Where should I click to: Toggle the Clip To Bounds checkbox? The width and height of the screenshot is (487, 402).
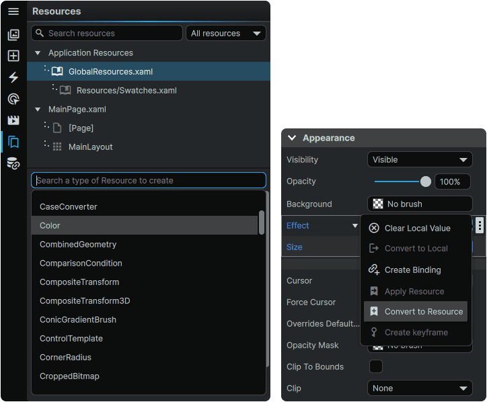[x=376, y=366]
